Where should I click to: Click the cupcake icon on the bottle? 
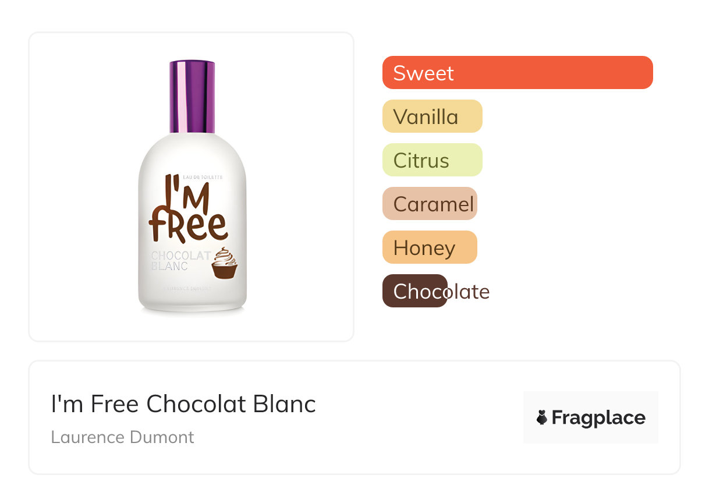[x=224, y=264]
